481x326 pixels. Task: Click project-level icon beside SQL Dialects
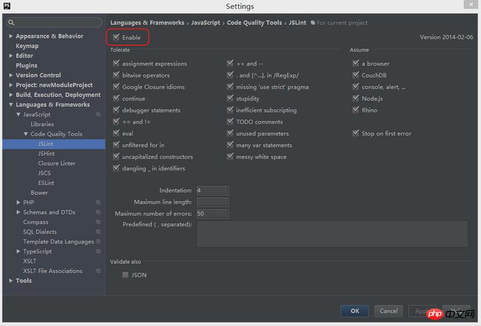point(98,232)
